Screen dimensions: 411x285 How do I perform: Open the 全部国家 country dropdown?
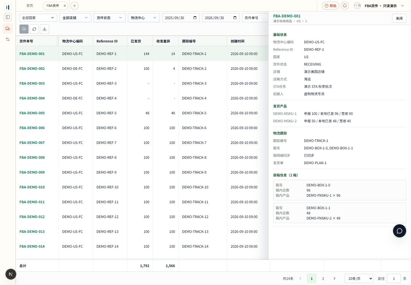tap(38, 18)
